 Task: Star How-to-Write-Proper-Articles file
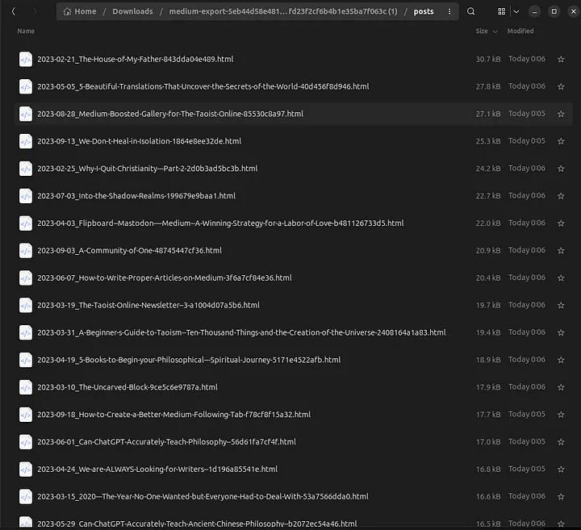(x=561, y=278)
